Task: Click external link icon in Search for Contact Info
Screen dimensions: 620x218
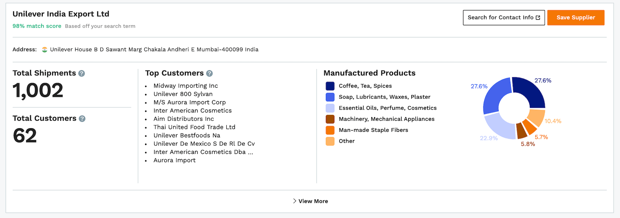Action: (x=538, y=18)
